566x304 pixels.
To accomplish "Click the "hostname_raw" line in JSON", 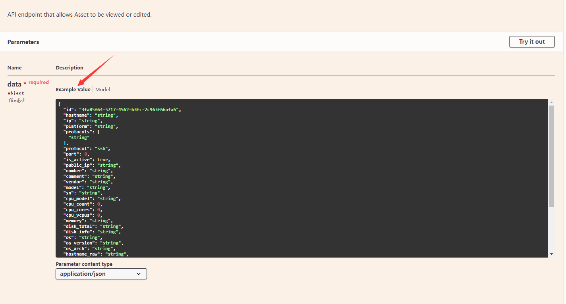I will pos(96,254).
